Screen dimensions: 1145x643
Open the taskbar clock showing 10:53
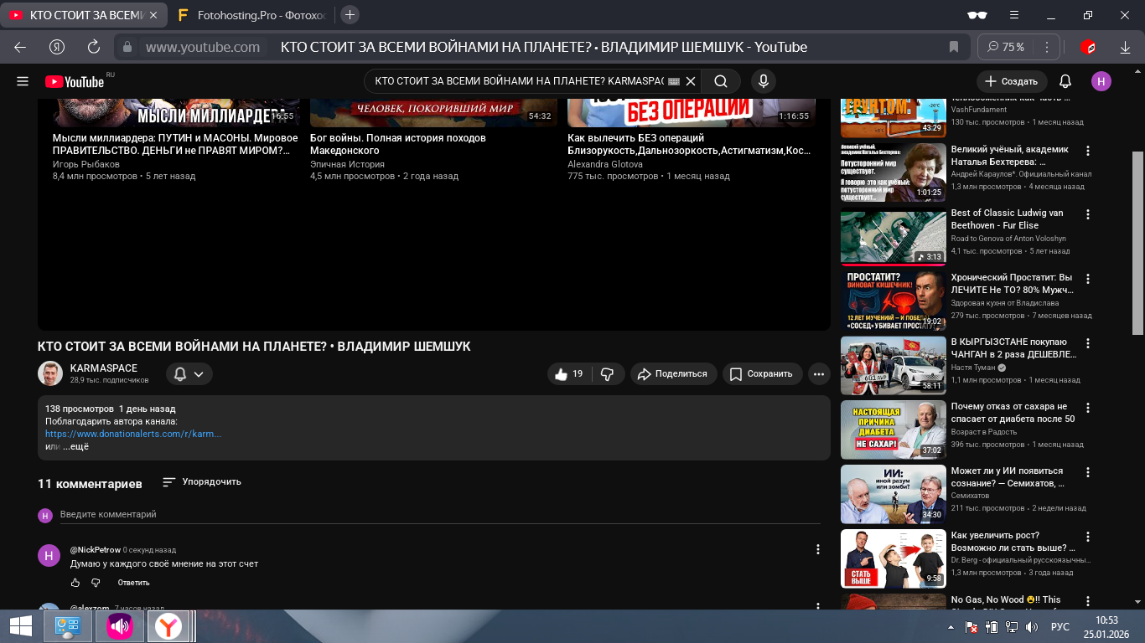tap(1106, 626)
